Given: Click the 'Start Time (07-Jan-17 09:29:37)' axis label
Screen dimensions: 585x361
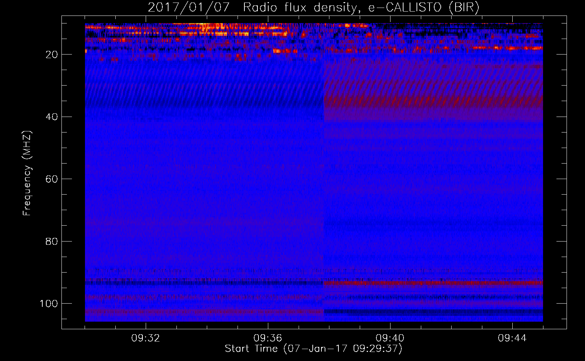Looking at the screenshot, I should click(x=313, y=349).
